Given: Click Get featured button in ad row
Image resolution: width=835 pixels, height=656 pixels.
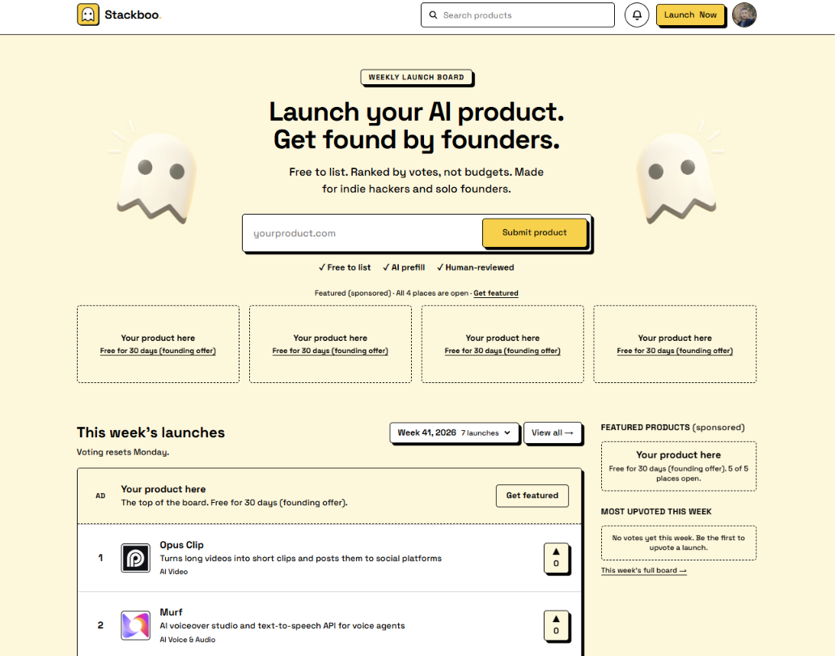Looking at the screenshot, I should click(532, 496).
